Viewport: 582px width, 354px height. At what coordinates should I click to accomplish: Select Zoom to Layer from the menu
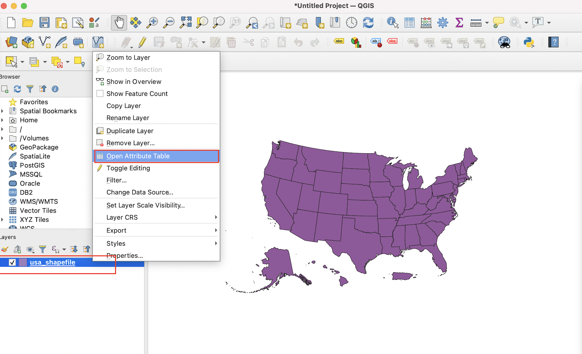[x=128, y=57]
